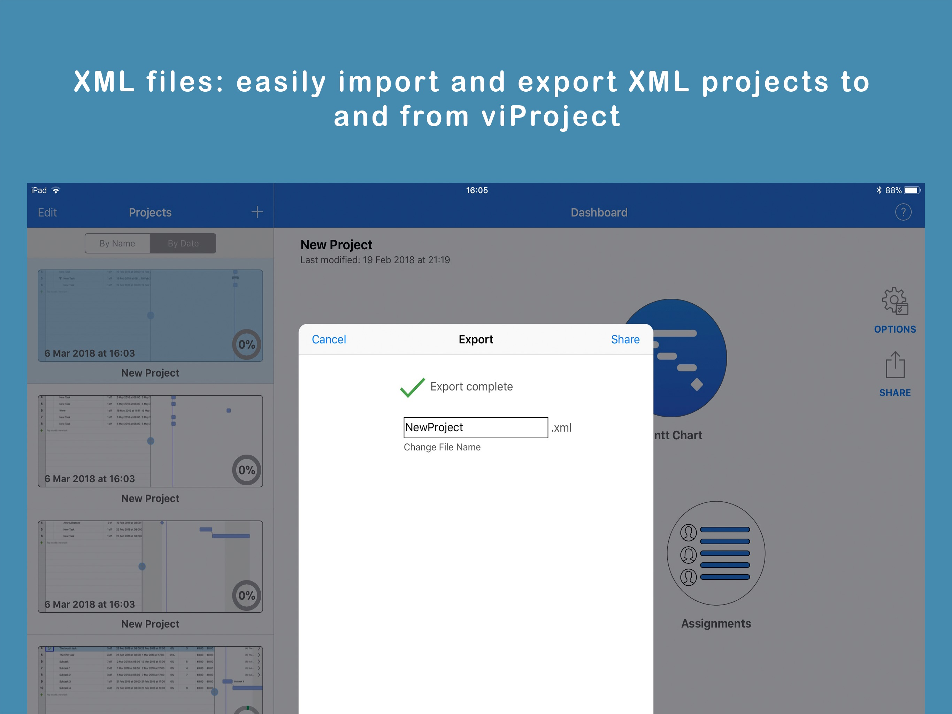952x714 pixels.
Task: Click 0% progress ring on first project
Action: pos(247,344)
